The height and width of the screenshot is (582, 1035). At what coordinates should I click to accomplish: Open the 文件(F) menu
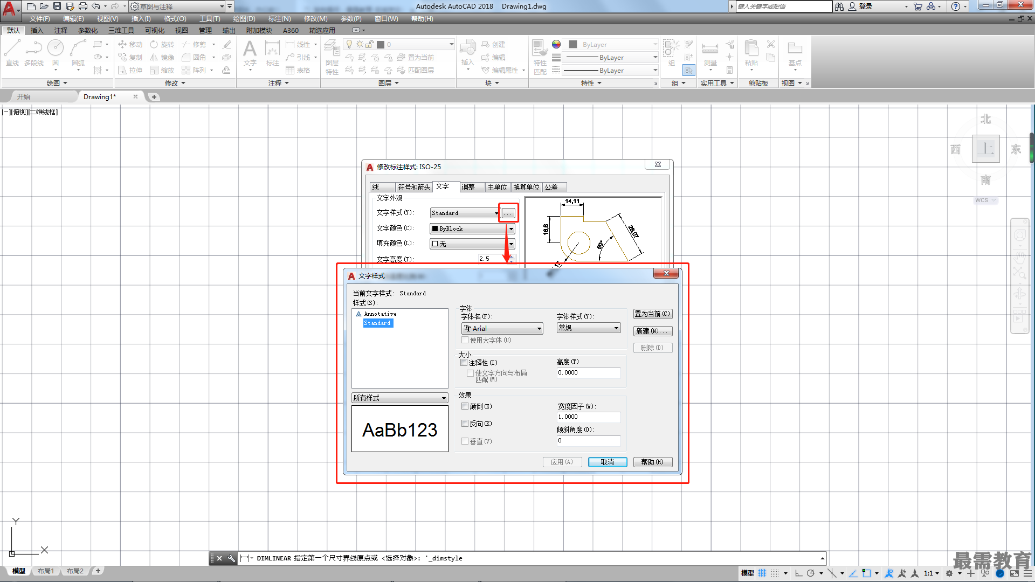click(39, 19)
